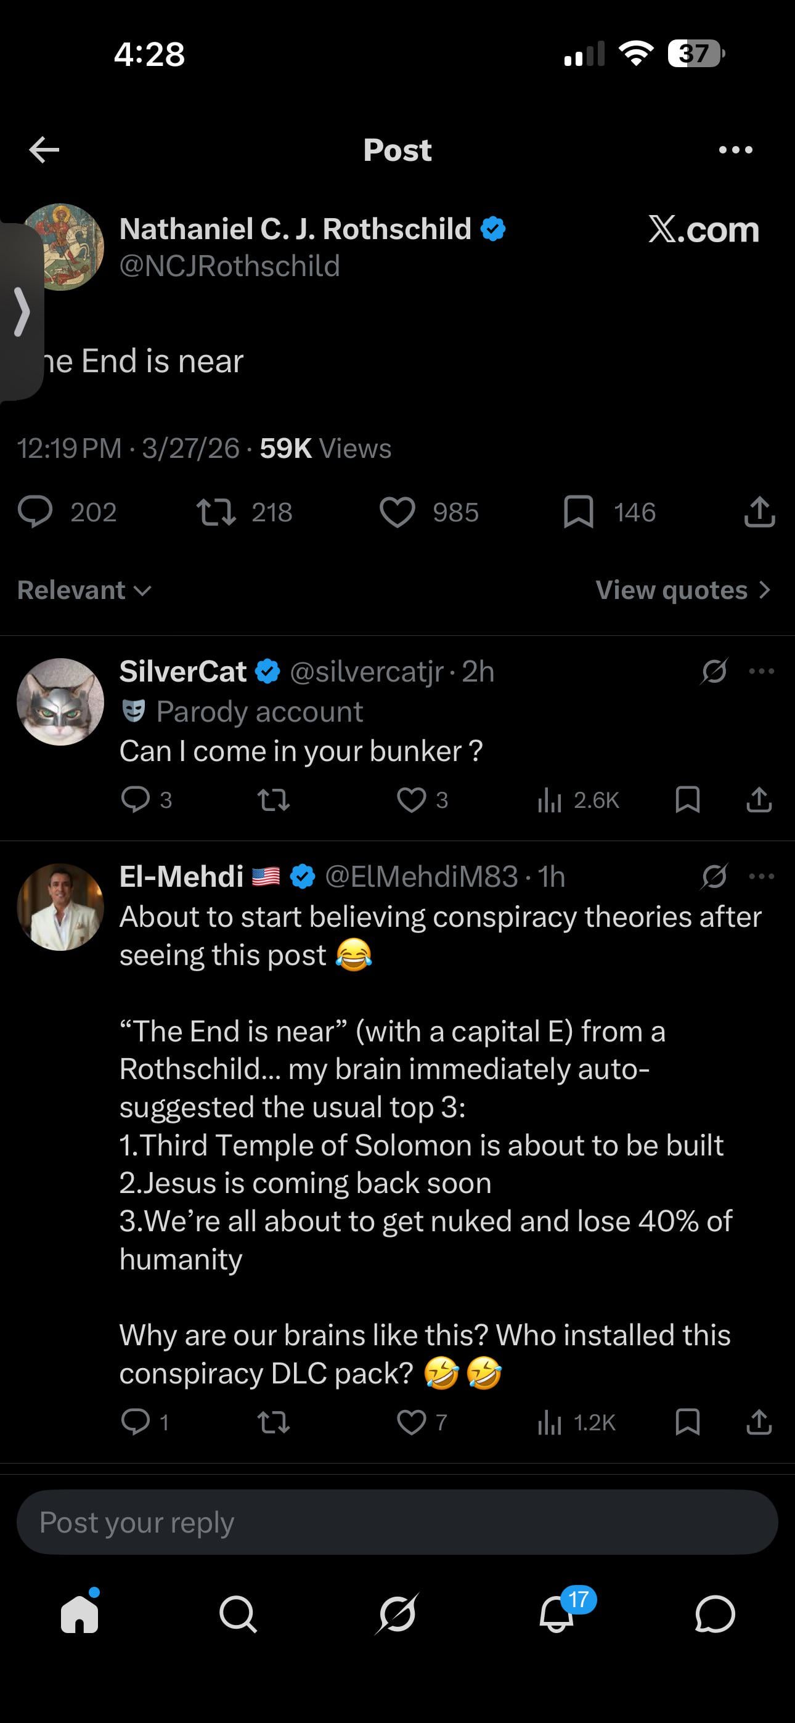Expand the Relevant sort dropdown

(x=84, y=590)
